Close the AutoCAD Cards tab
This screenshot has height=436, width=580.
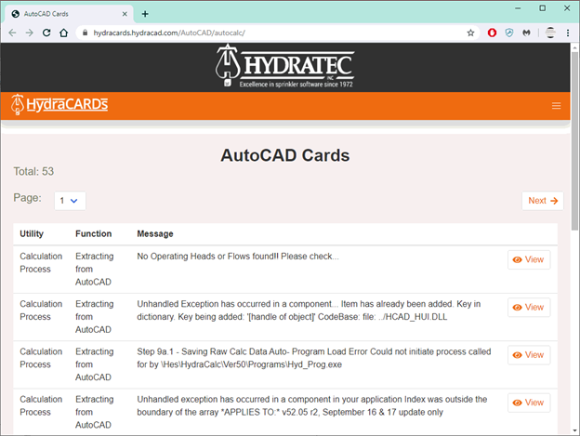pos(125,14)
